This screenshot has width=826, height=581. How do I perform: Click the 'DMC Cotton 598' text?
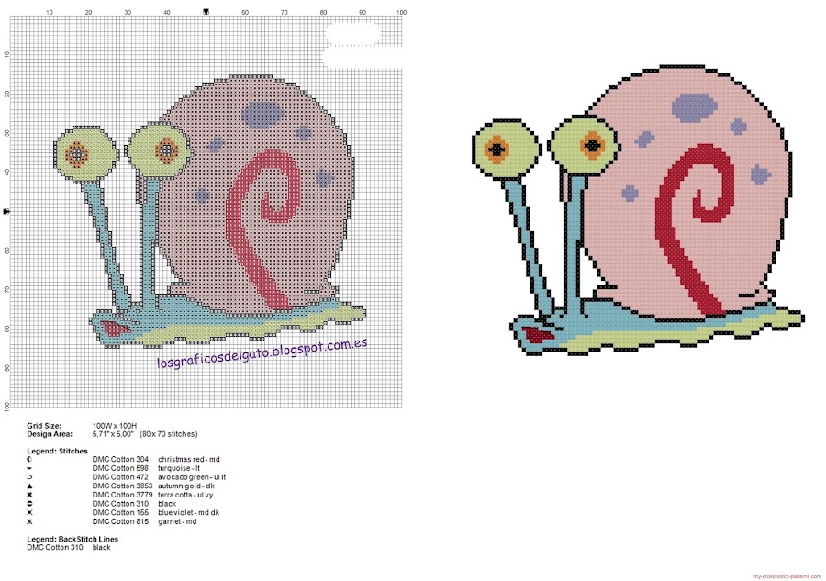click(120, 468)
